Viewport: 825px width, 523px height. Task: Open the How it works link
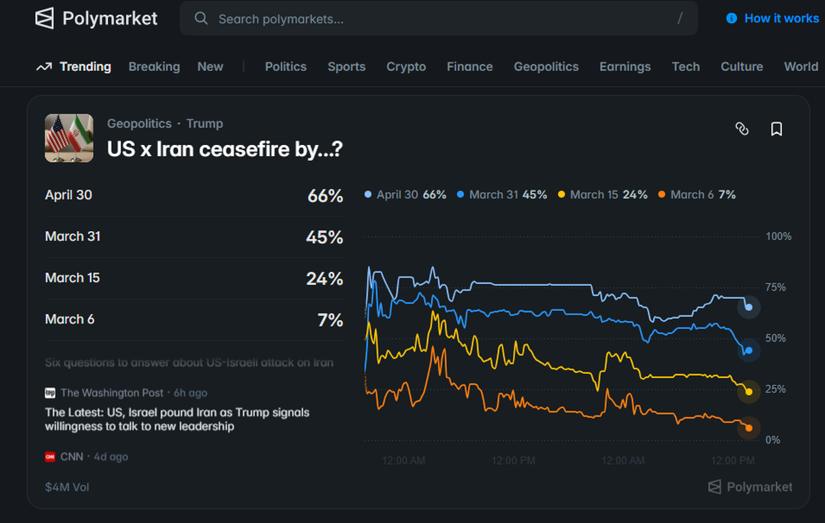click(781, 19)
